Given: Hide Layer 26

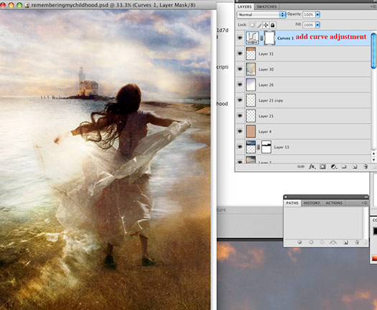Looking at the screenshot, I should (x=240, y=85).
